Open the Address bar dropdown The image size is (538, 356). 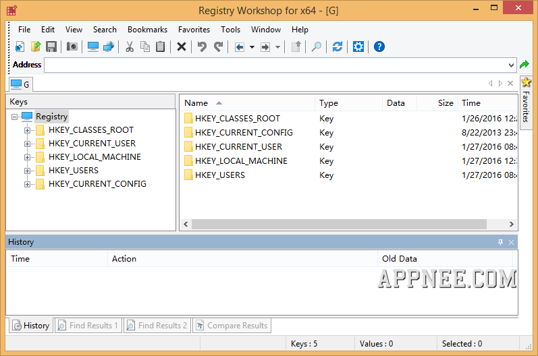[x=511, y=65]
